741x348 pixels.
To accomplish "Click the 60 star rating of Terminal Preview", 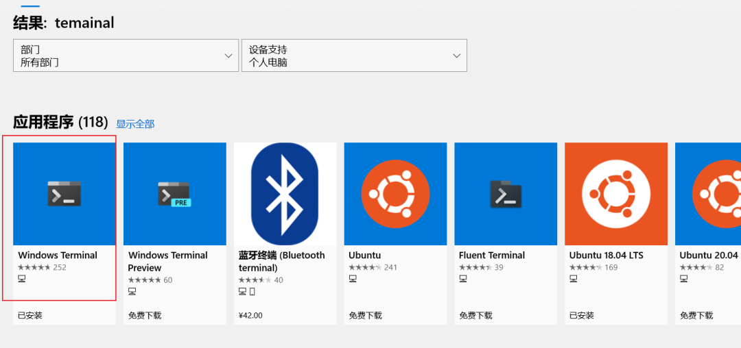I will 150,280.
